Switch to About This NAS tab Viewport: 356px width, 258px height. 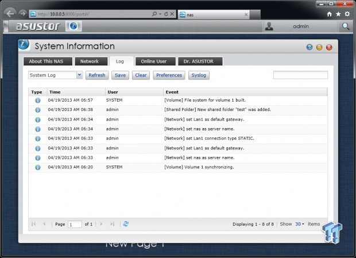(x=48, y=61)
